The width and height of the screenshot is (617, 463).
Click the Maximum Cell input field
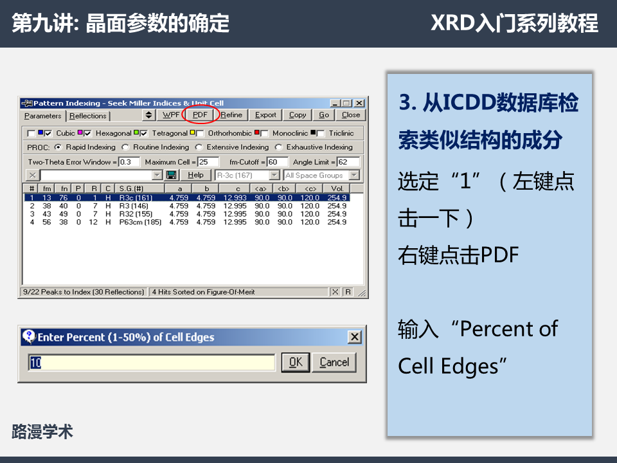208,162
